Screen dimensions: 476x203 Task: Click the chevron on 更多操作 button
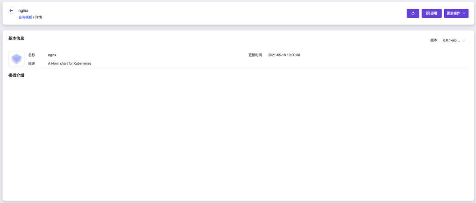(464, 13)
